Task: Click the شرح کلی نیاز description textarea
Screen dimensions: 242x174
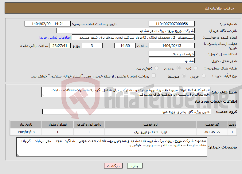Action: click(126, 92)
